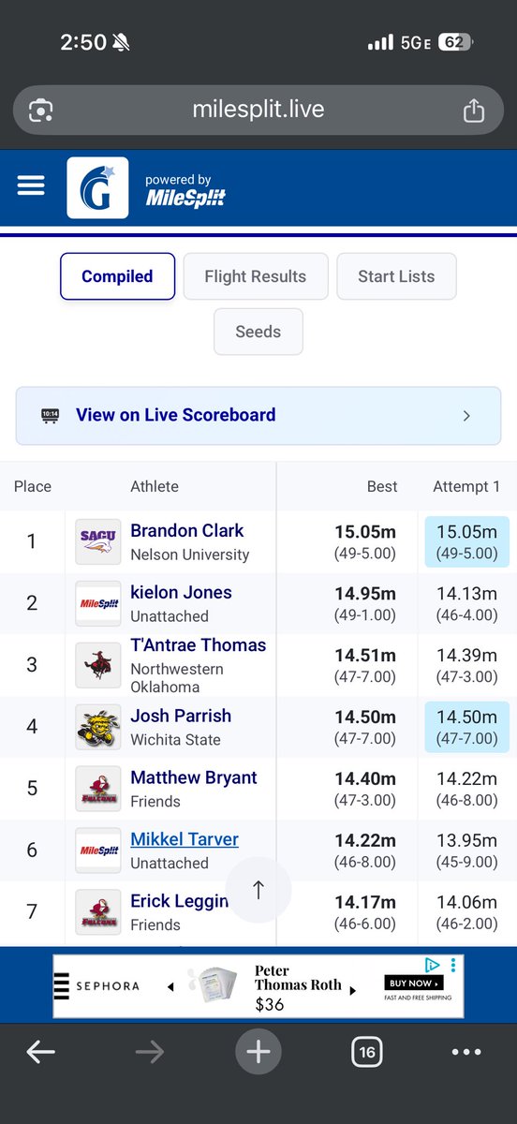This screenshot has width=517, height=1124.
Task: Open the browser three-dot more menu
Action: pos(466,1053)
